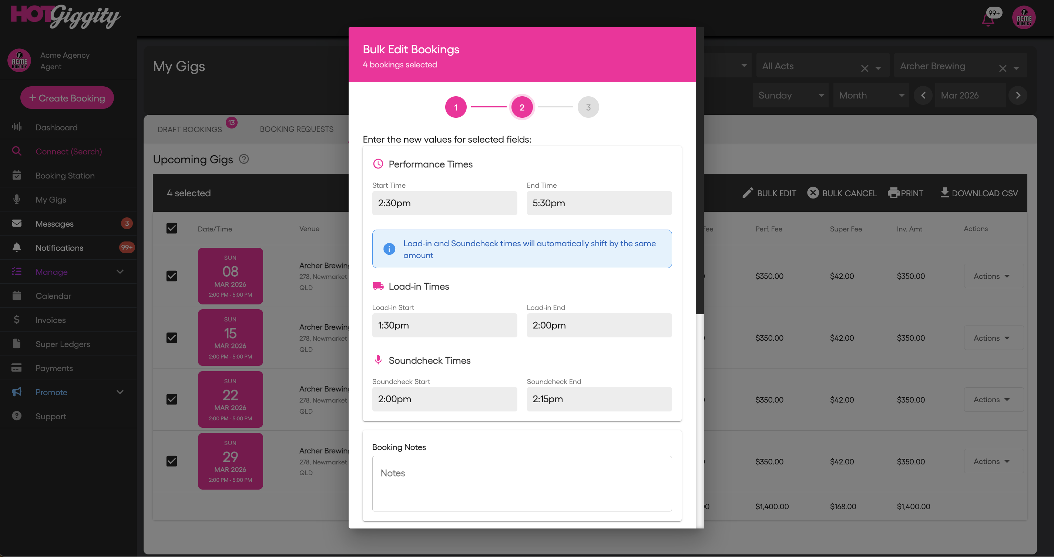Uncheck the Mar 08 booking checkbox
Screen dimensions: 1054x557
coord(172,276)
